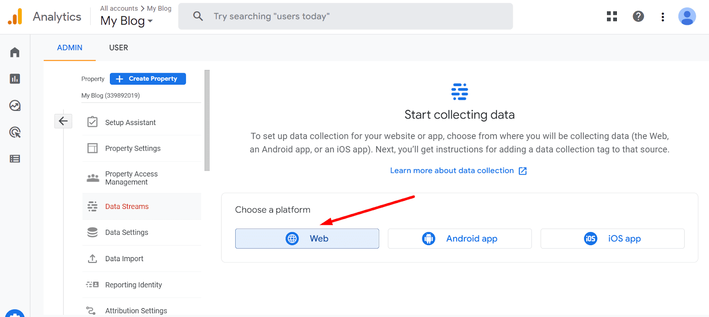Click the search magnifier icon
The width and height of the screenshot is (709, 317).
198,16
